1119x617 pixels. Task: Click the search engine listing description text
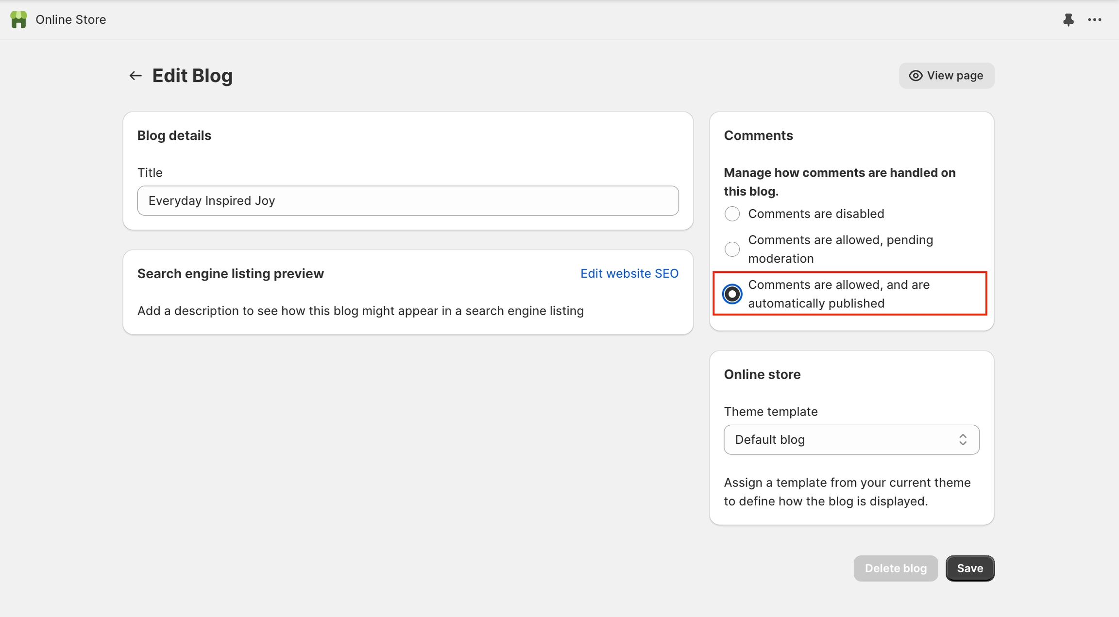(360, 311)
